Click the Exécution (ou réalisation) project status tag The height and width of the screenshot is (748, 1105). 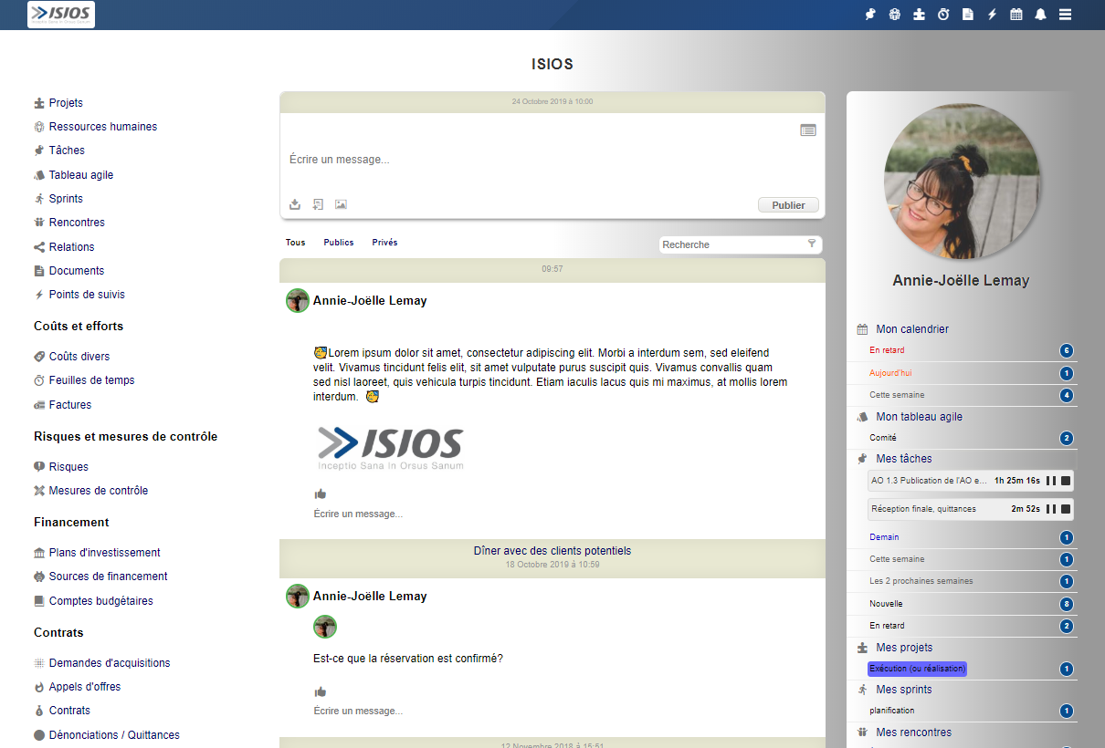(x=917, y=669)
